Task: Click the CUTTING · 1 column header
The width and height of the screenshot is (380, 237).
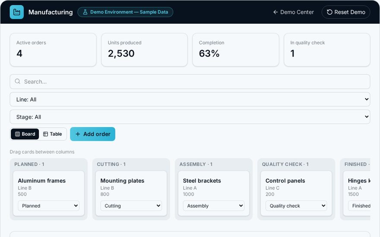Action: pos(111,164)
